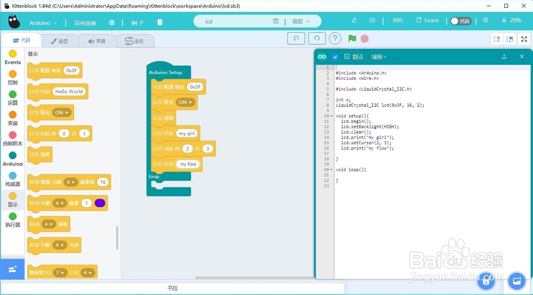
Task: Click the Hello World field in palette
Action: click(69, 91)
